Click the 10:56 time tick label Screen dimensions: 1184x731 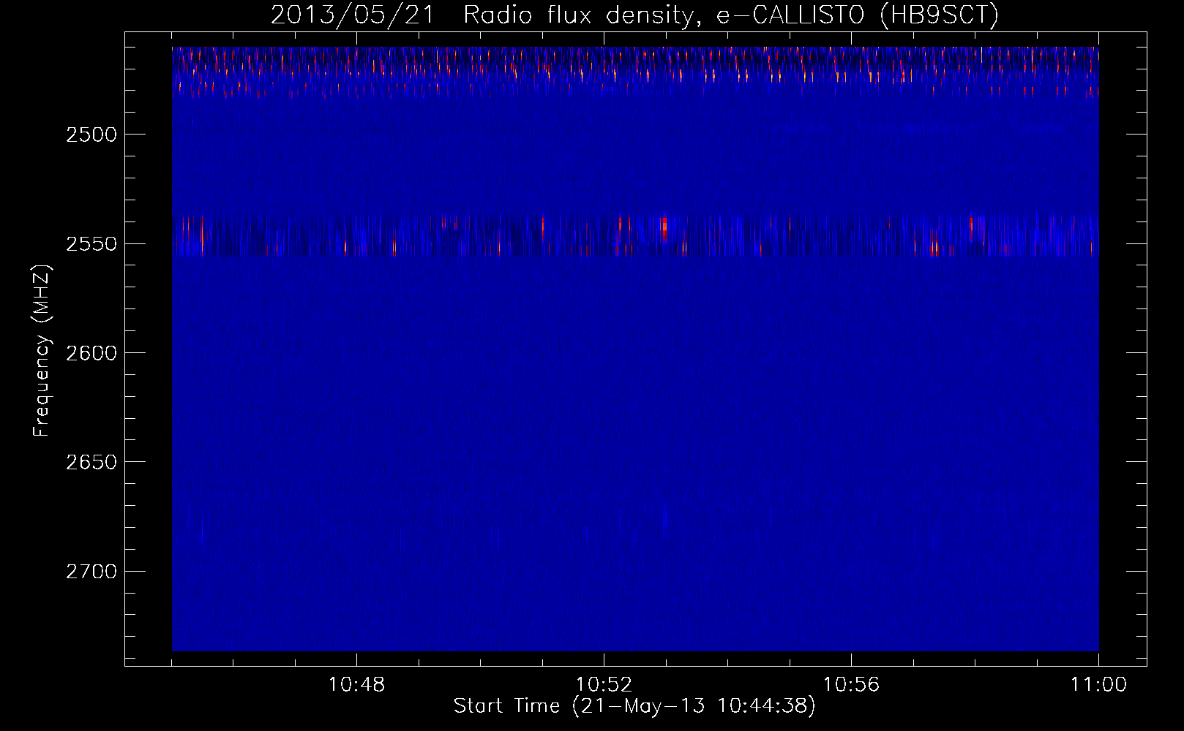click(851, 685)
